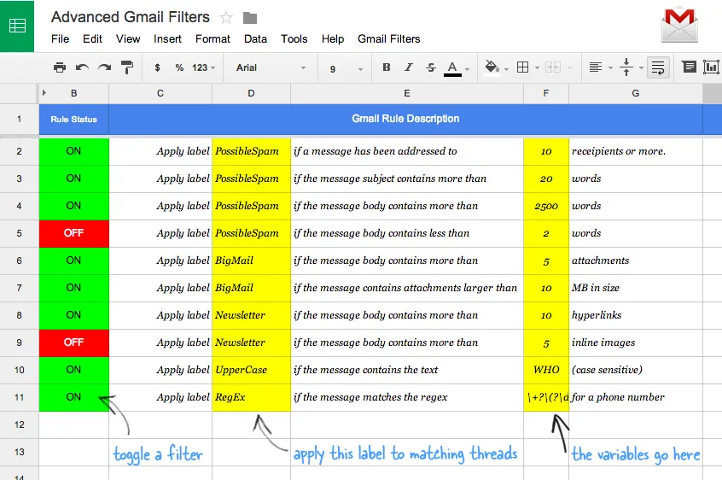Screen dimensions: 722x480
Task: Click the Merge cells icon
Action: pos(552,67)
